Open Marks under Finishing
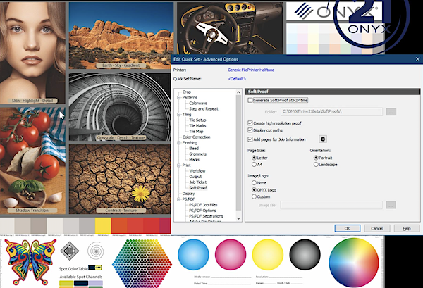The height and width of the screenshot is (288, 423). (194, 160)
